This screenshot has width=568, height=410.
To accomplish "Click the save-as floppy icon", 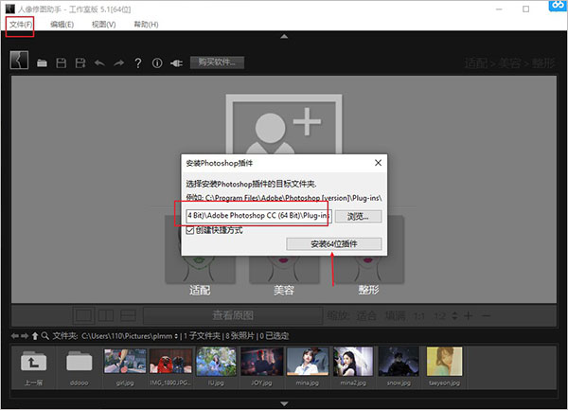I will coord(80,63).
